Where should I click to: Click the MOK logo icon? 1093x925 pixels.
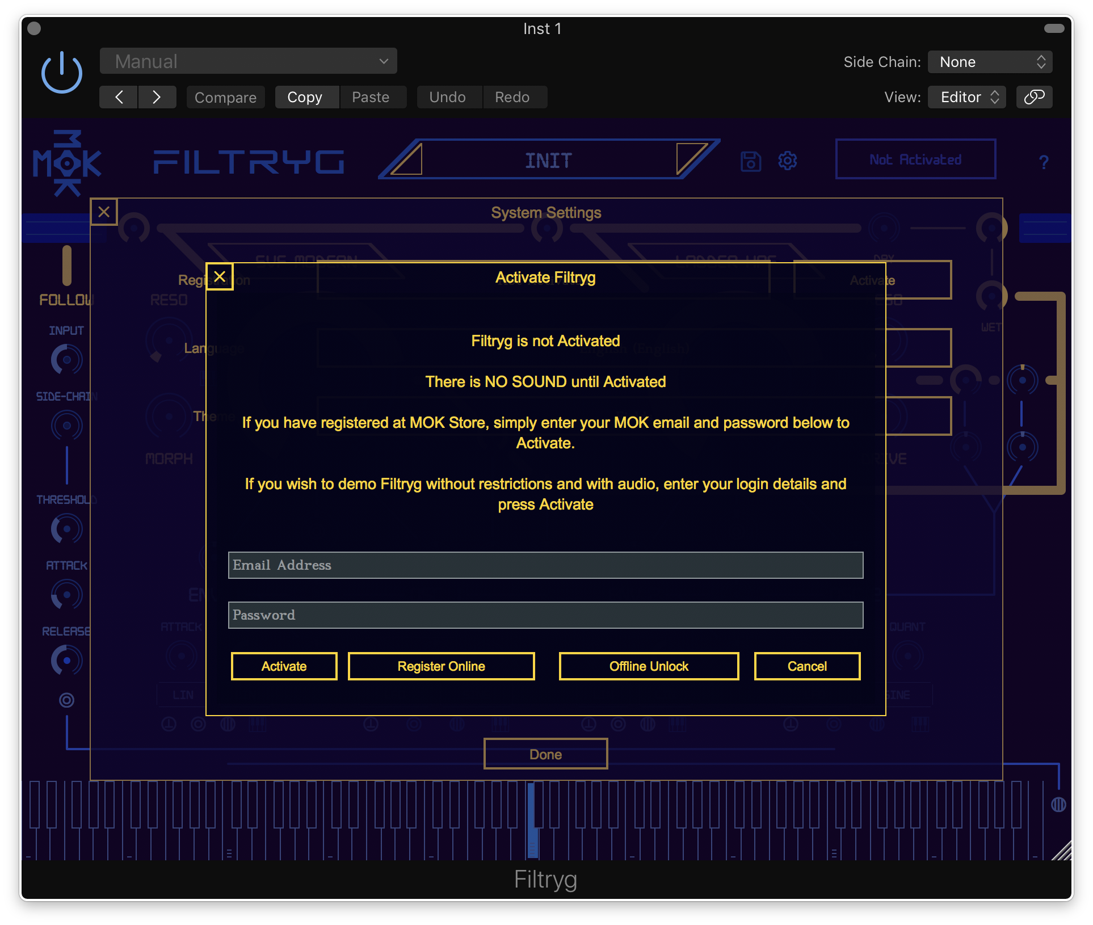[67, 163]
